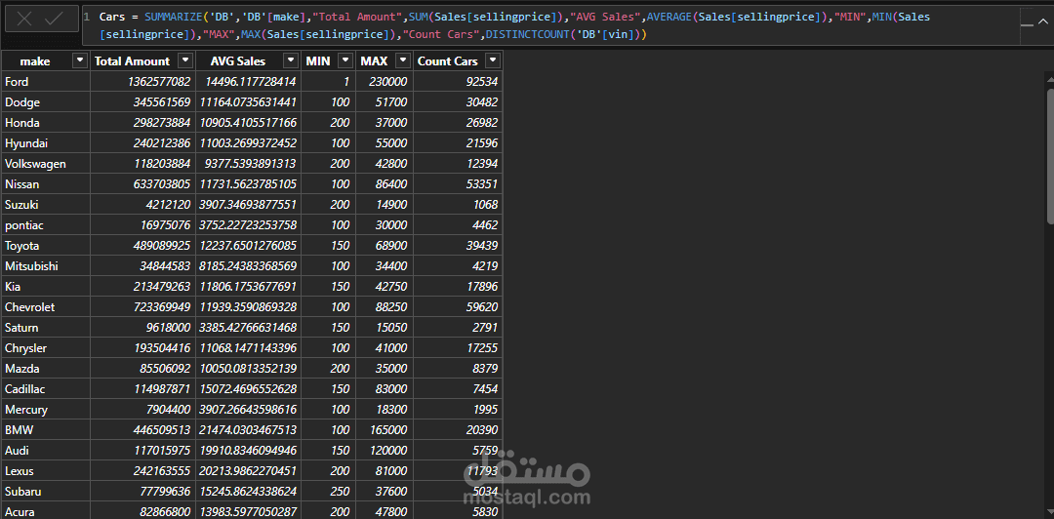
Task: Select the Chevrolet cell
Action: click(x=46, y=307)
